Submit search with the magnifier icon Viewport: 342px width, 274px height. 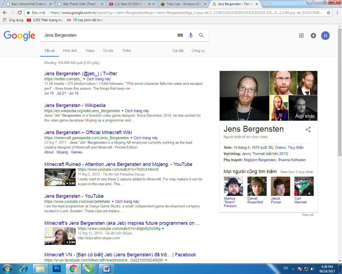point(201,35)
